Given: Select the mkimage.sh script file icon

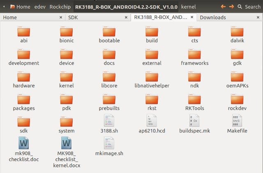Looking at the screenshot, I should point(109,143).
